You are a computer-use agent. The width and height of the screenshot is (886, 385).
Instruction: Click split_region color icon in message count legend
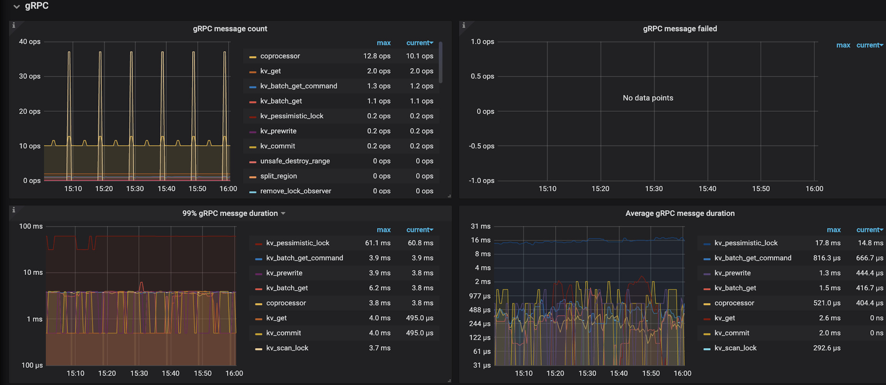[253, 176]
